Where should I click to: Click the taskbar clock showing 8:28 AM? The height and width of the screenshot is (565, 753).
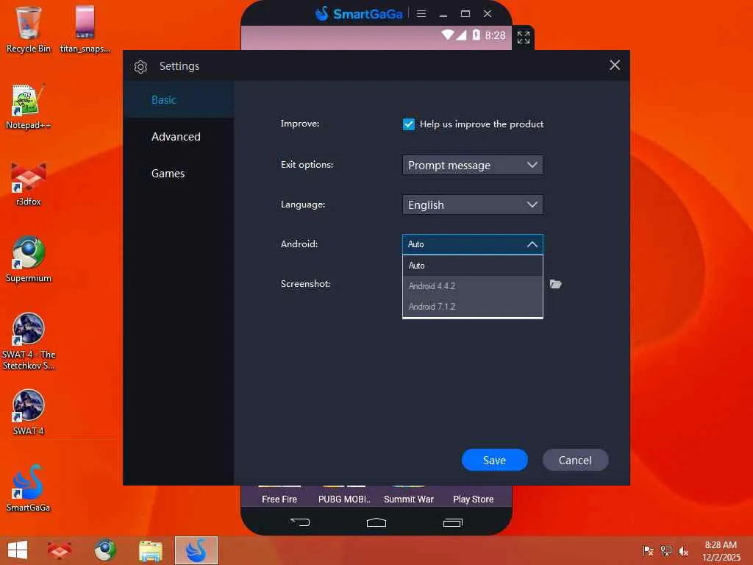(x=721, y=550)
